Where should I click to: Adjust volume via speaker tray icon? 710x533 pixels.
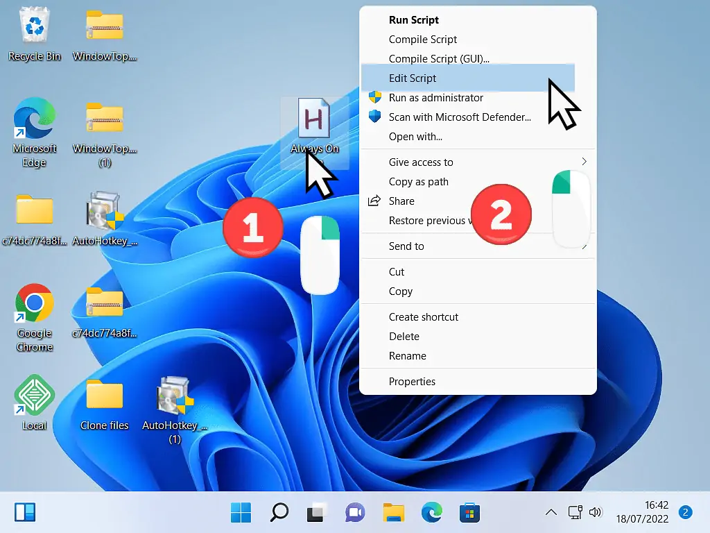(594, 513)
